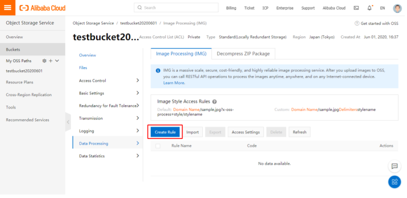This screenshot has height=198, width=407.
Task: Open the bucket Files menu item
Action: pyautogui.click(x=83, y=68)
